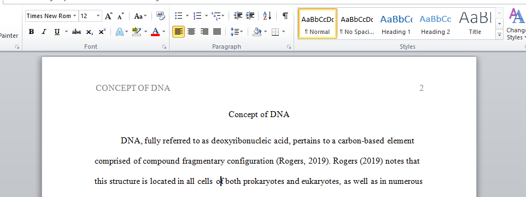This screenshot has width=526, height=197.
Task: Apply the text highlight color
Action: [x=137, y=32]
